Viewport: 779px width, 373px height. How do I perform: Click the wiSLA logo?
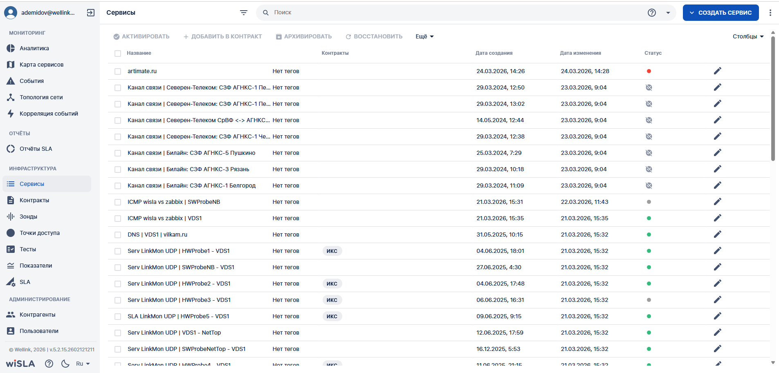(20, 364)
